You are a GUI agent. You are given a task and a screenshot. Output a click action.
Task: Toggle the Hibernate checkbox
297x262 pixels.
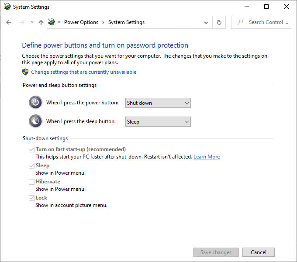(31, 182)
